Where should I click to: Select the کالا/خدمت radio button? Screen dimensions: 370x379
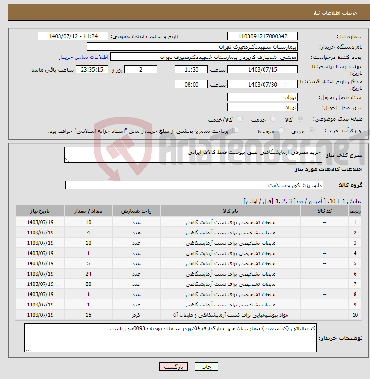pos(240,119)
